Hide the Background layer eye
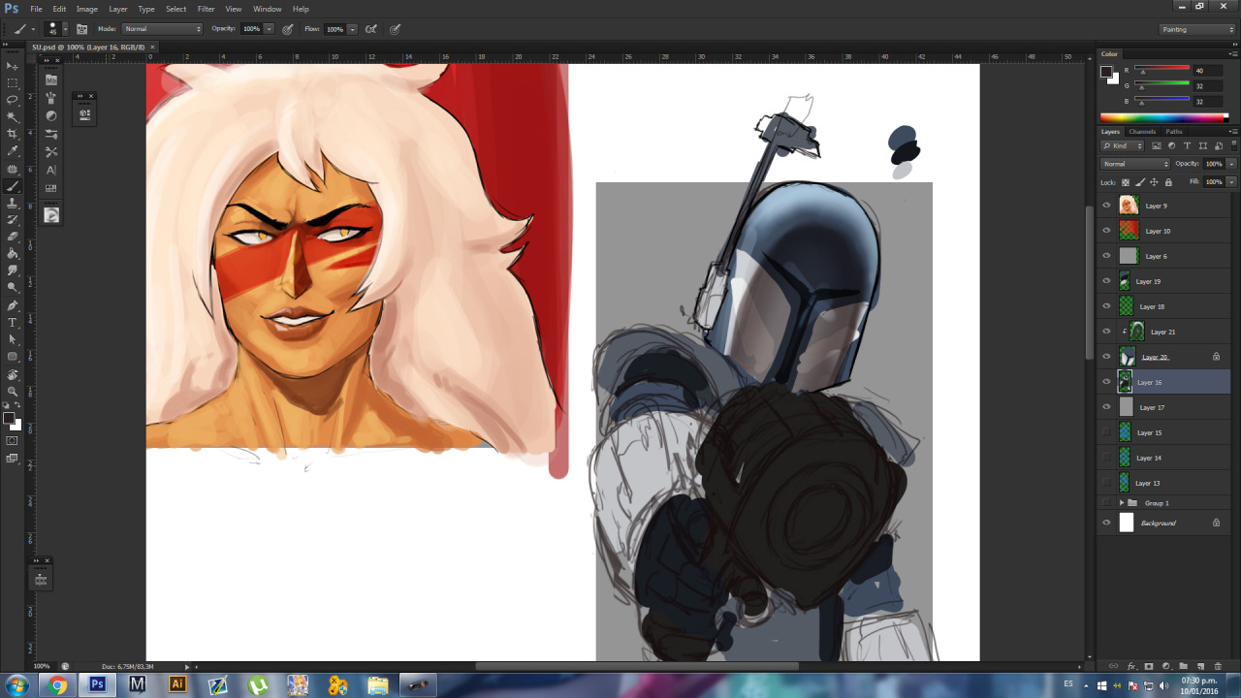Image resolution: width=1241 pixels, height=698 pixels. coord(1107,523)
